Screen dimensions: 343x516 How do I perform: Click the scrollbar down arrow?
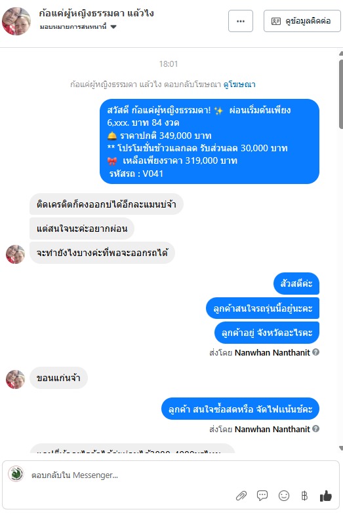tap(340, 448)
